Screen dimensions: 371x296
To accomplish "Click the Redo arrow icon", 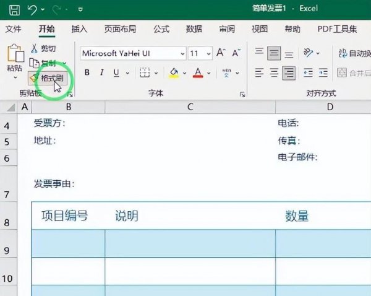I will (x=57, y=10).
